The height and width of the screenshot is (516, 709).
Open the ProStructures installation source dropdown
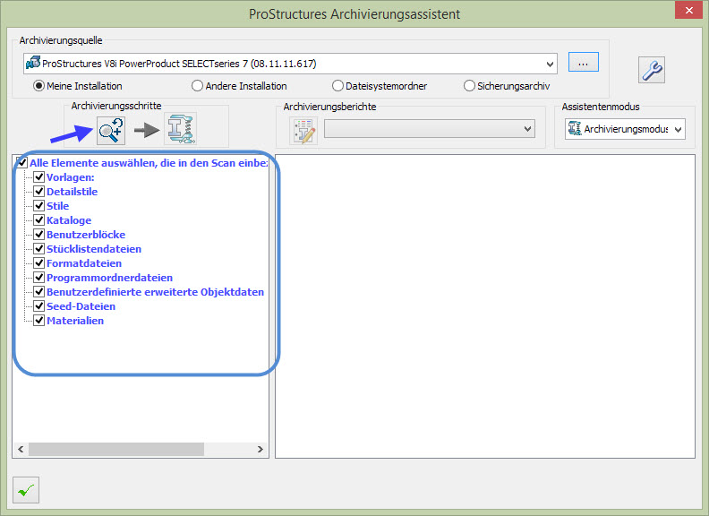[x=290, y=64]
